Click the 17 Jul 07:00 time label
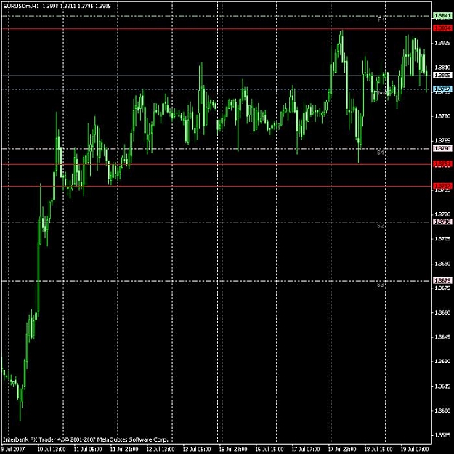The image size is (454, 454). [306, 450]
